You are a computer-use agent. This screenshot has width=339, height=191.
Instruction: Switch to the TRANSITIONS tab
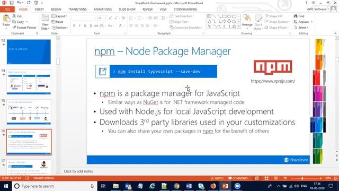(x=77, y=10)
